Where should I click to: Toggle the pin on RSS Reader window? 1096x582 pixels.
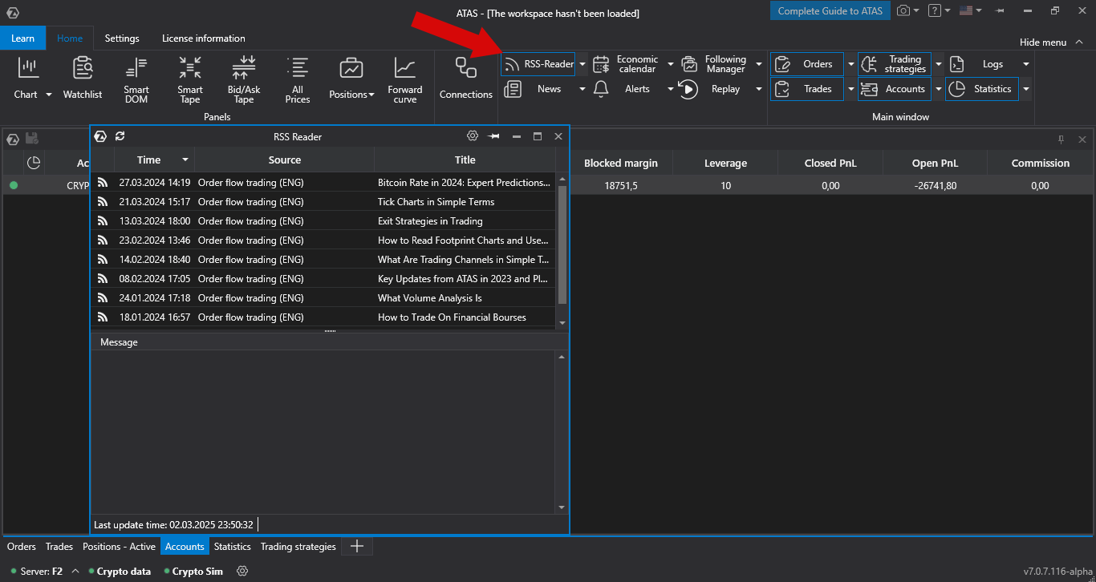click(494, 136)
